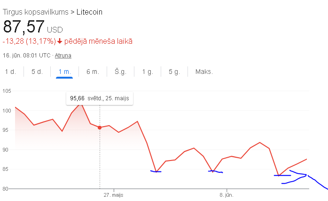Switch to the Š.g. year-to-date tab
Viewport: 328px width, 201px height.
(x=120, y=72)
